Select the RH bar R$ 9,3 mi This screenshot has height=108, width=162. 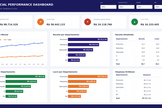[74, 60]
